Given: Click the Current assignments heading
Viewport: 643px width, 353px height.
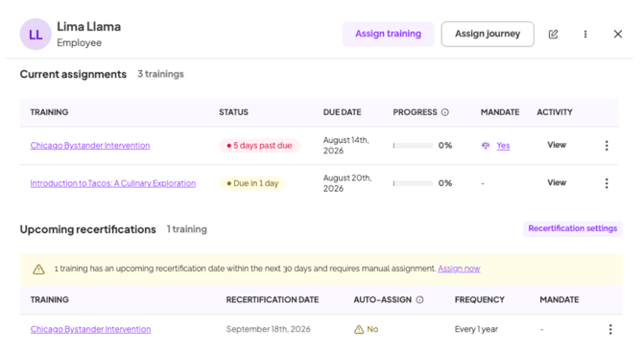Looking at the screenshot, I should pyautogui.click(x=73, y=74).
